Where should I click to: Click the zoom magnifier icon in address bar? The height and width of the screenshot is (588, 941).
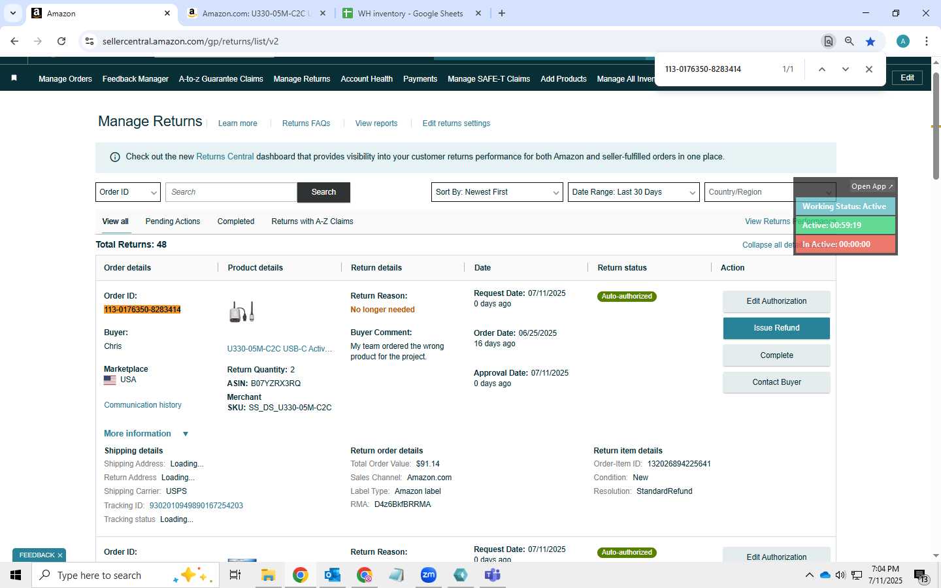coord(849,41)
